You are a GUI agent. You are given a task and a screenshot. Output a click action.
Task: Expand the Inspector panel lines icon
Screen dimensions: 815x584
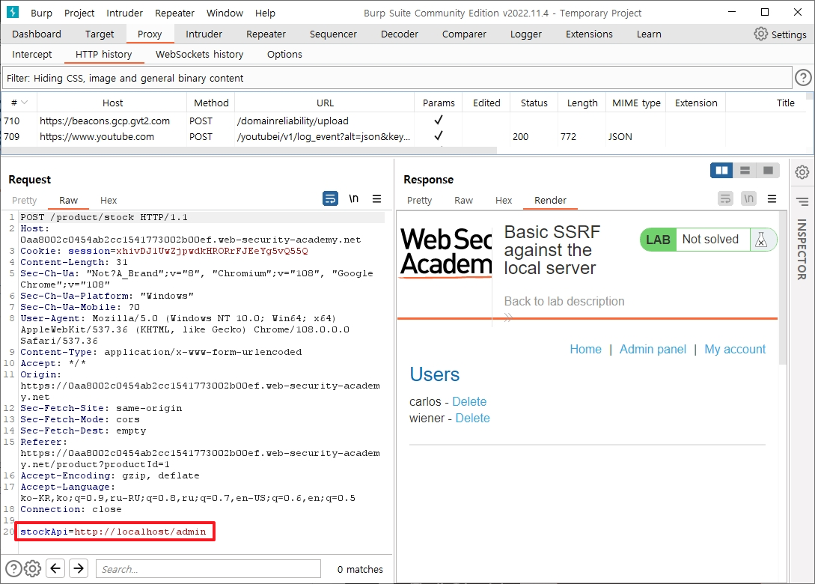(802, 201)
